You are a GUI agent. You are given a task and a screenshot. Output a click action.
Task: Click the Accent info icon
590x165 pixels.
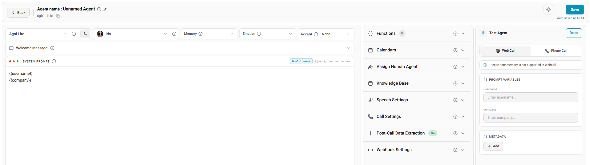(316, 34)
